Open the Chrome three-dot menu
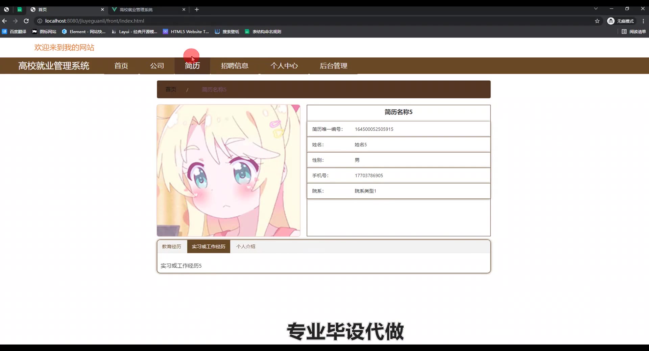Screen dimensions: 649x351 tap(643, 21)
